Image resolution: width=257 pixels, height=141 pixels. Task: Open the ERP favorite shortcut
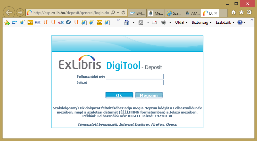[38, 22]
